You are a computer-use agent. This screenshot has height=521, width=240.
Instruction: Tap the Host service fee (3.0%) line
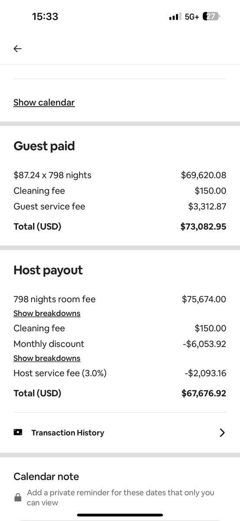[120, 373]
